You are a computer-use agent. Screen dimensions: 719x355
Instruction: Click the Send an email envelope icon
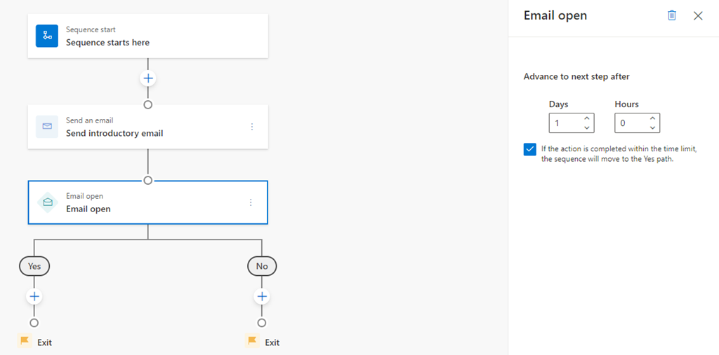[x=47, y=126]
